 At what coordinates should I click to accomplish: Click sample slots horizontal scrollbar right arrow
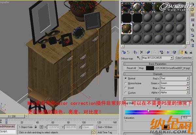pos(184,46)
